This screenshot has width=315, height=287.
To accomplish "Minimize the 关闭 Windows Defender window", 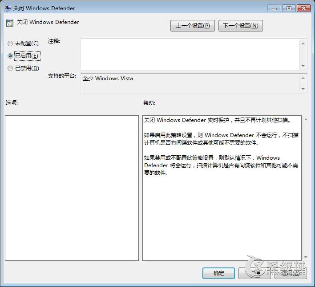I will point(274,8).
